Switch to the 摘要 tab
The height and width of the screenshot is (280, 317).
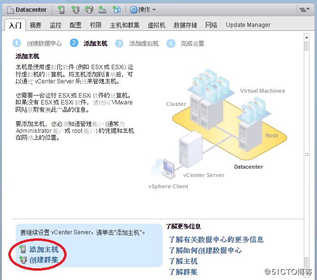click(x=36, y=25)
